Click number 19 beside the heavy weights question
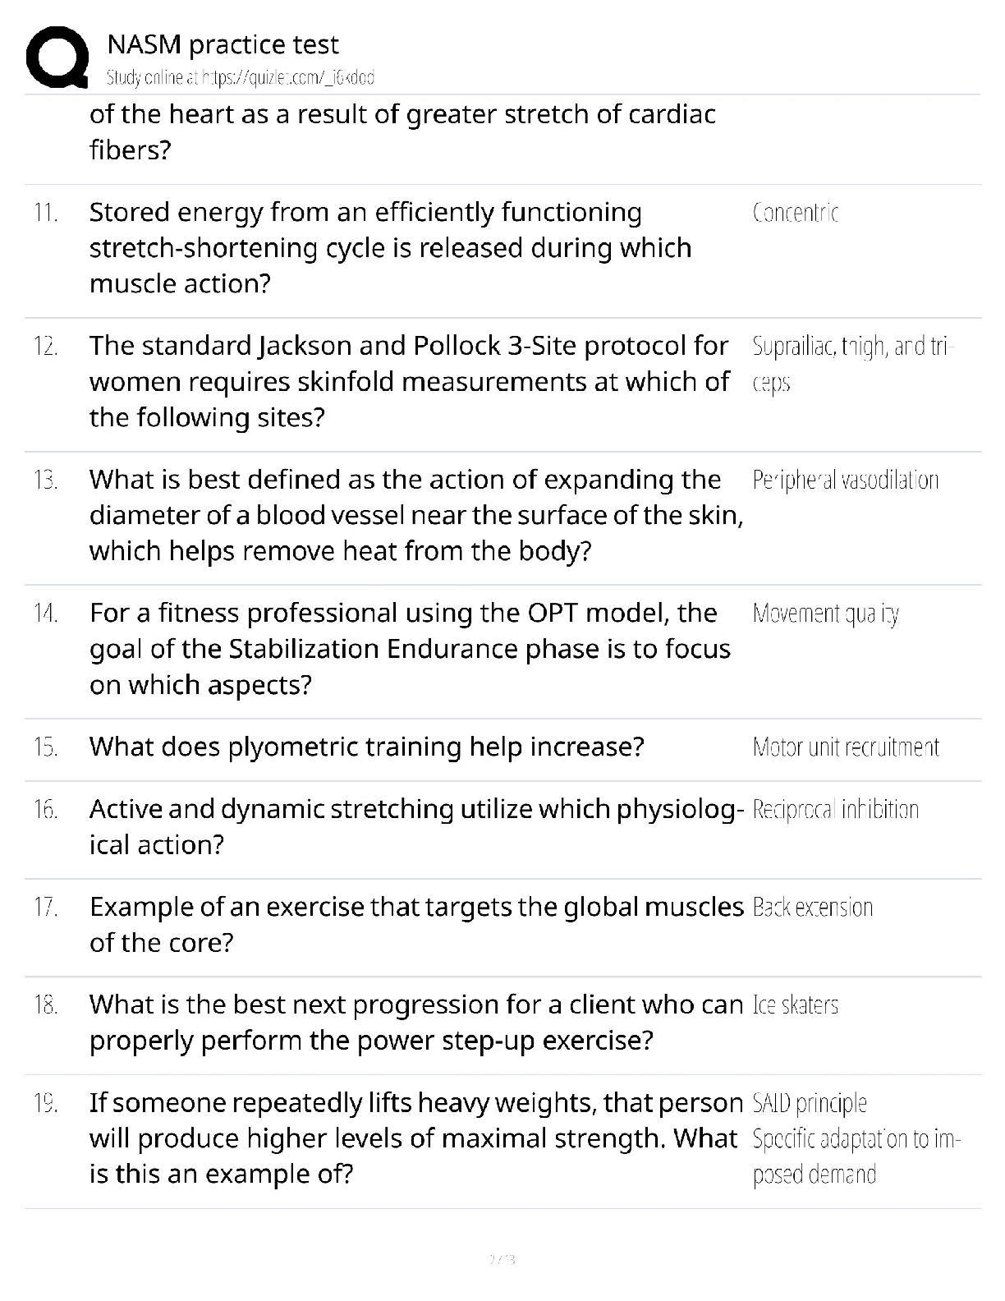This screenshot has height=1301, width=1005. point(45,1103)
